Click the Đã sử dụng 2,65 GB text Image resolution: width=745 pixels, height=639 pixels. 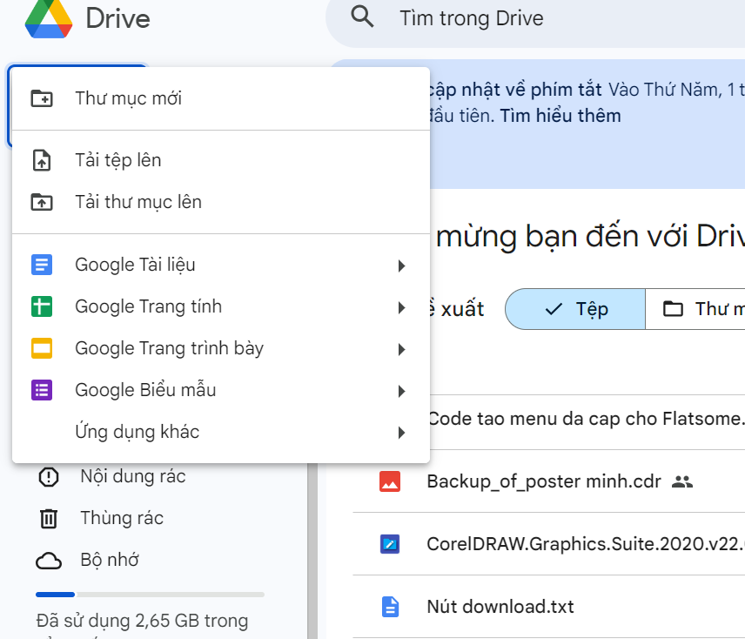tap(142, 621)
